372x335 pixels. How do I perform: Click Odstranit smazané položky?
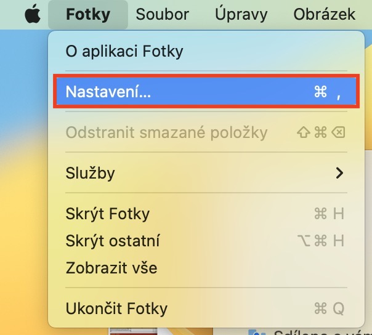166,132
